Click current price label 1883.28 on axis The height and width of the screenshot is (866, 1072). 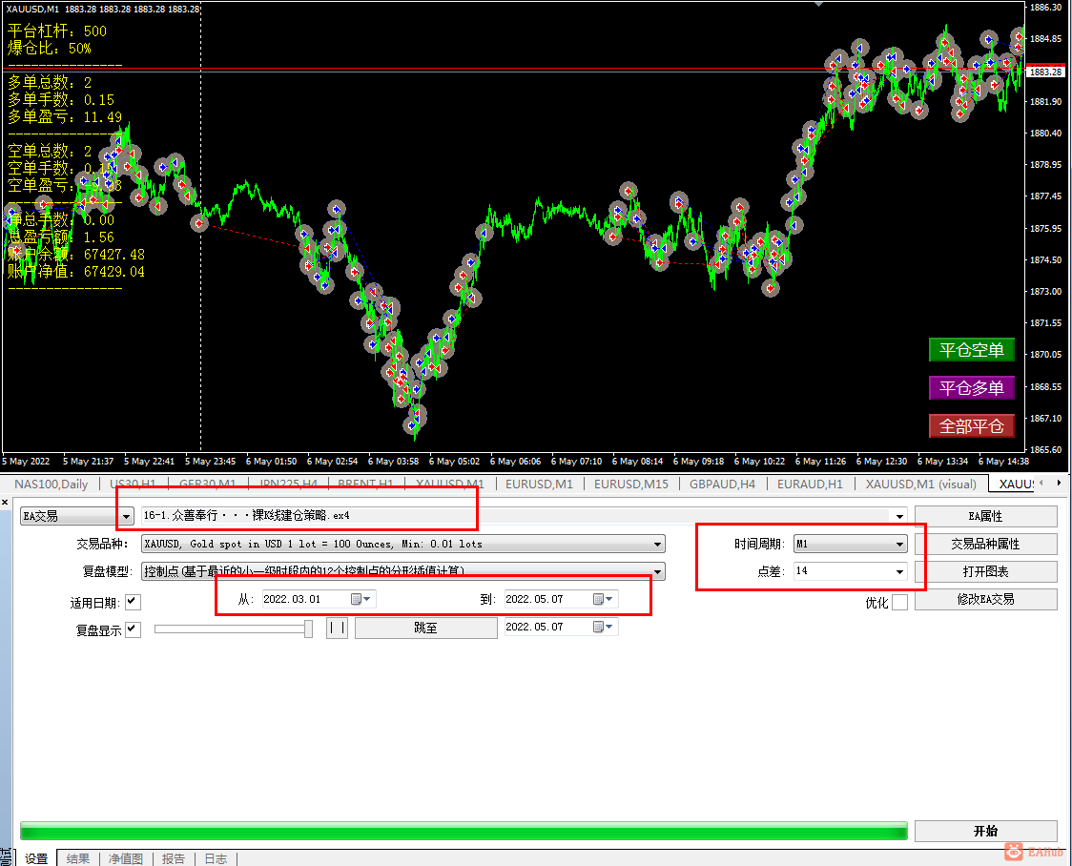pos(1046,72)
